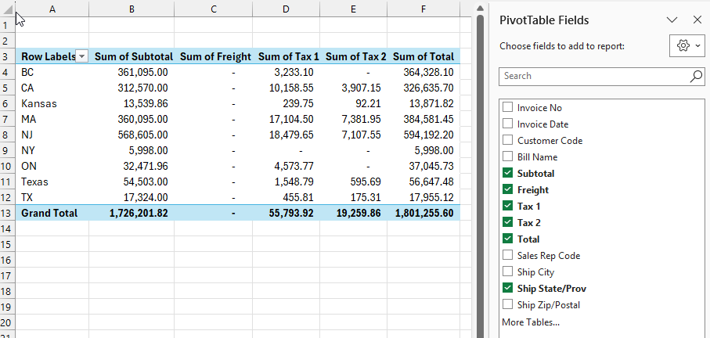Select the Sum of Tax 1 header cell
Screen dimensions: 710x338
coord(287,56)
